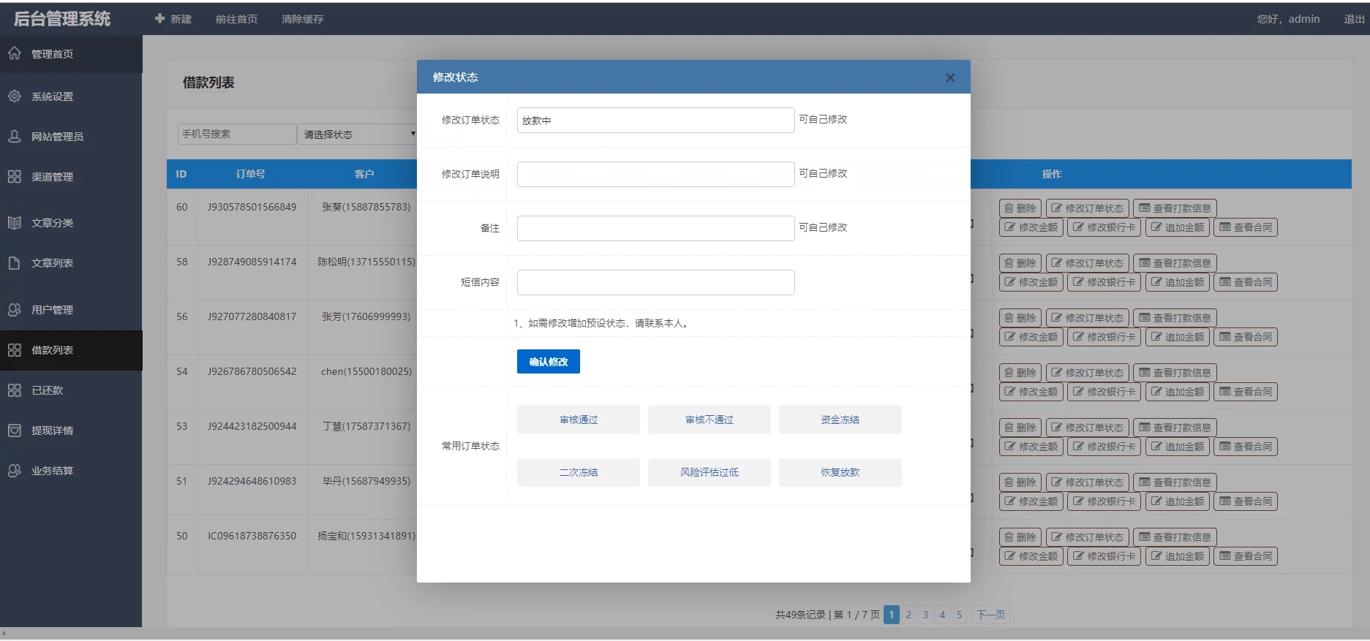Click the book icon for 文章分类
The height and width of the screenshot is (641, 1370).
[15, 222]
